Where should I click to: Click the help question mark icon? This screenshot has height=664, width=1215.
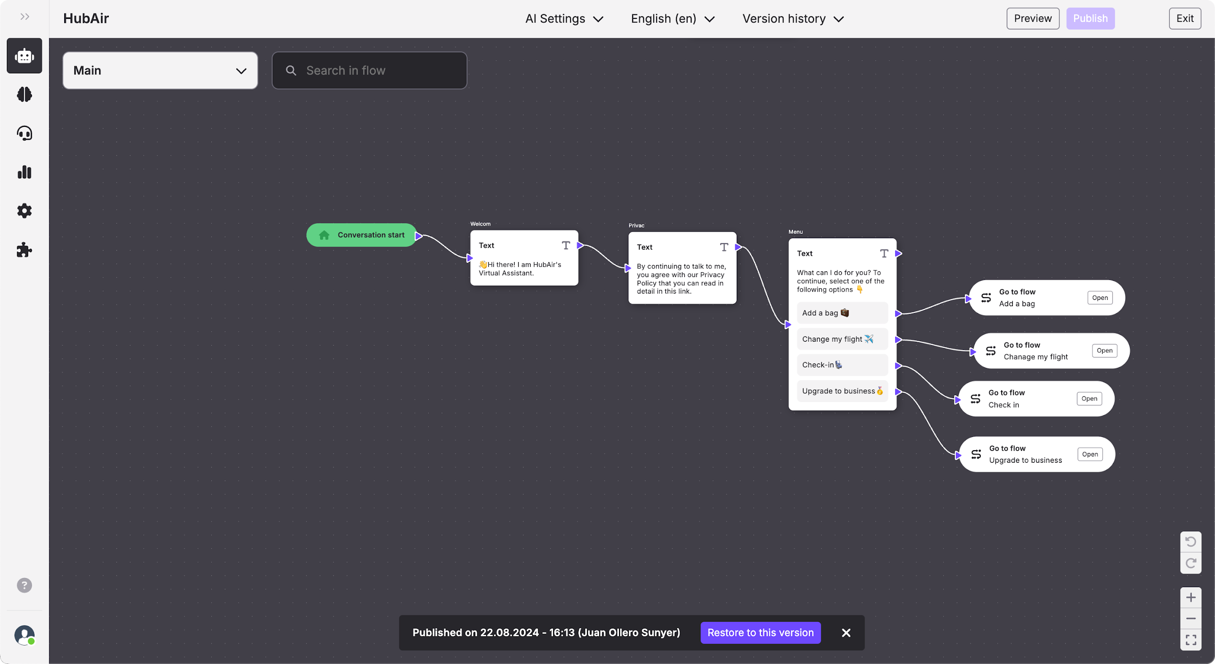coord(24,585)
